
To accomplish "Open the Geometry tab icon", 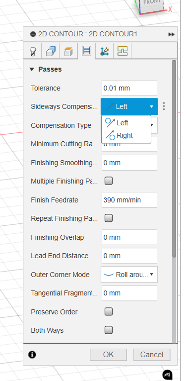I will tap(51, 51).
